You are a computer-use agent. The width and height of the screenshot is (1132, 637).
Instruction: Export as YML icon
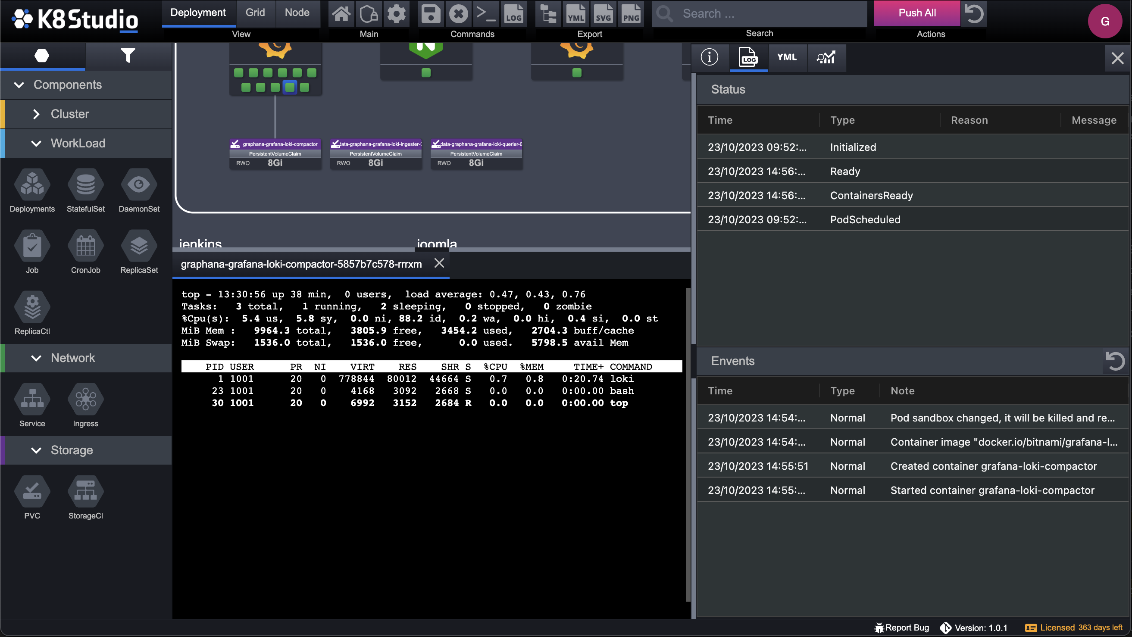pyautogui.click(x=575, y=14)
